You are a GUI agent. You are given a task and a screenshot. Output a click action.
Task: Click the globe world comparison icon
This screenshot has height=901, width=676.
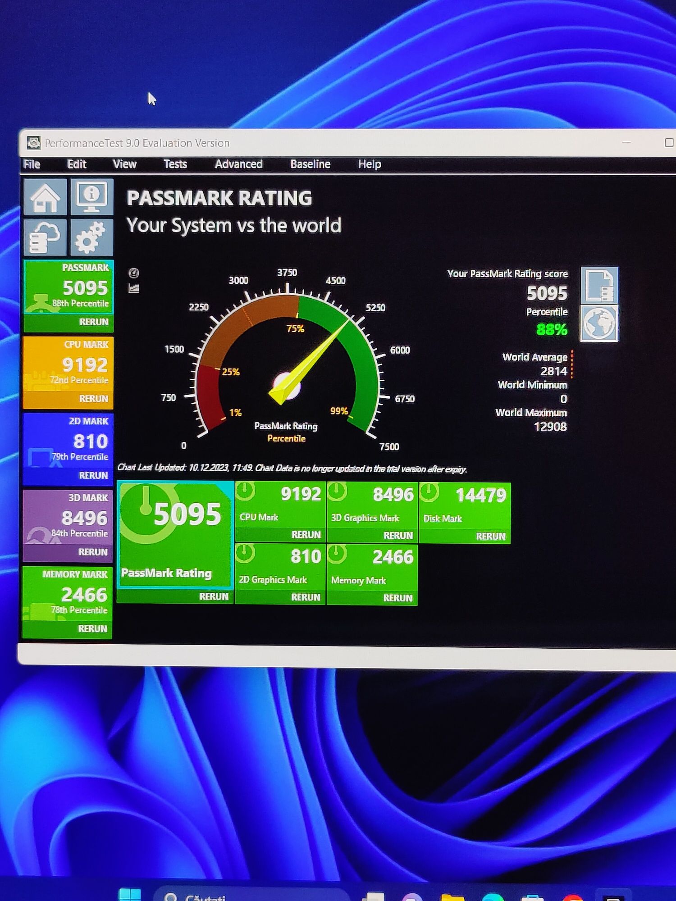(599, 323)
